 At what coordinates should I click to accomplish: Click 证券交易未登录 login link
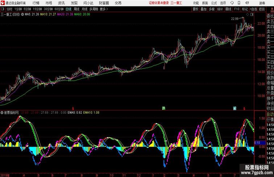pyautogui.click(x=159, y=3)
